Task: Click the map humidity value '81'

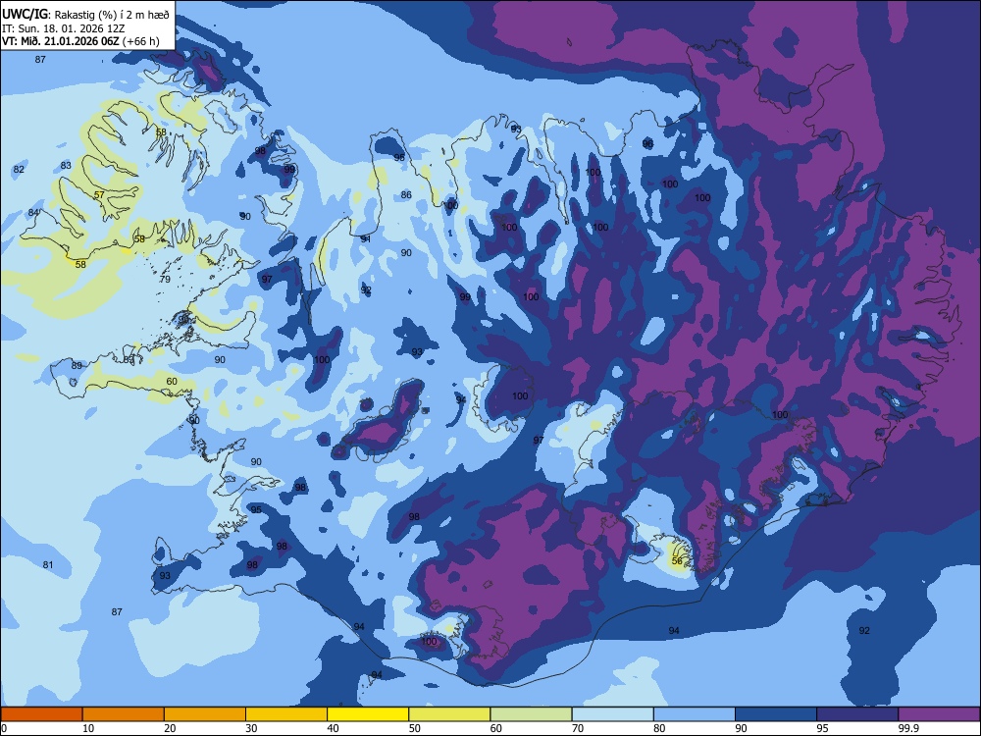Action: click(48, 565)
